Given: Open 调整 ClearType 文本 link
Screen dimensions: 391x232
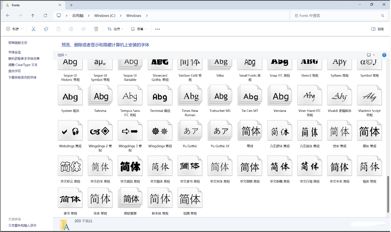Looking at the screenshot, I should [23, 65].
